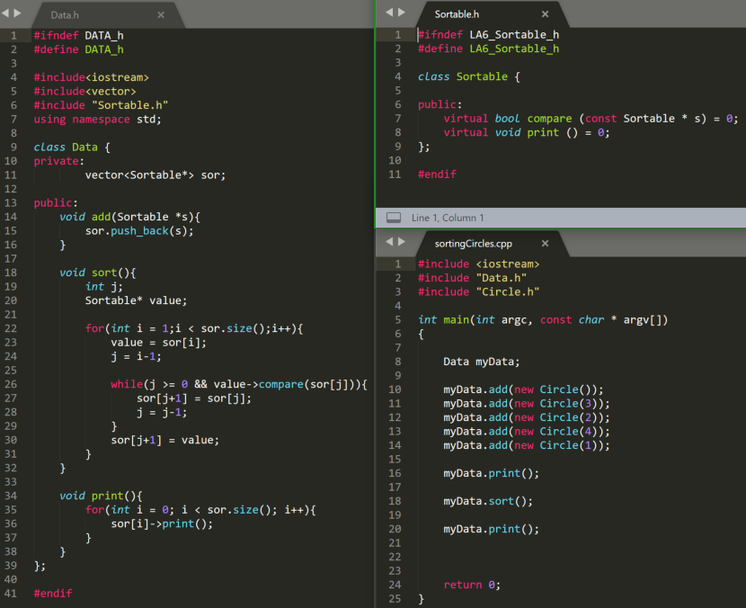Click the close icon on the Sortable.h tab
Image resolution: width=746 pixels, height=608 pixels.
pyautogui.click(x=545, y=14)
